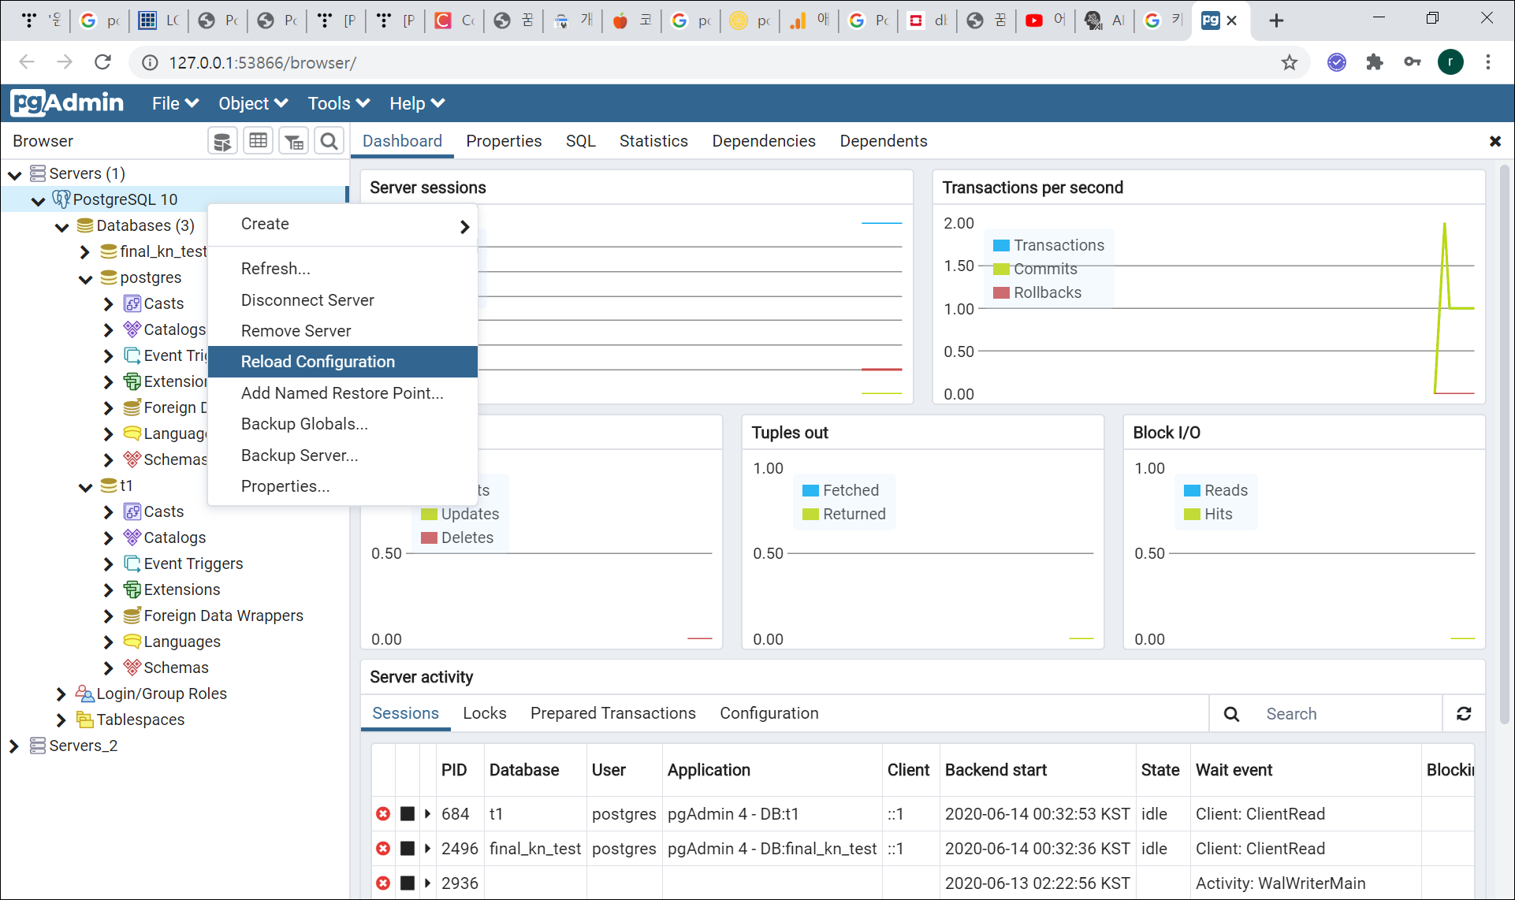Switch to the SQL tab
The height and width of the screenshot is (900, 1515).
[x=581, y=141]
